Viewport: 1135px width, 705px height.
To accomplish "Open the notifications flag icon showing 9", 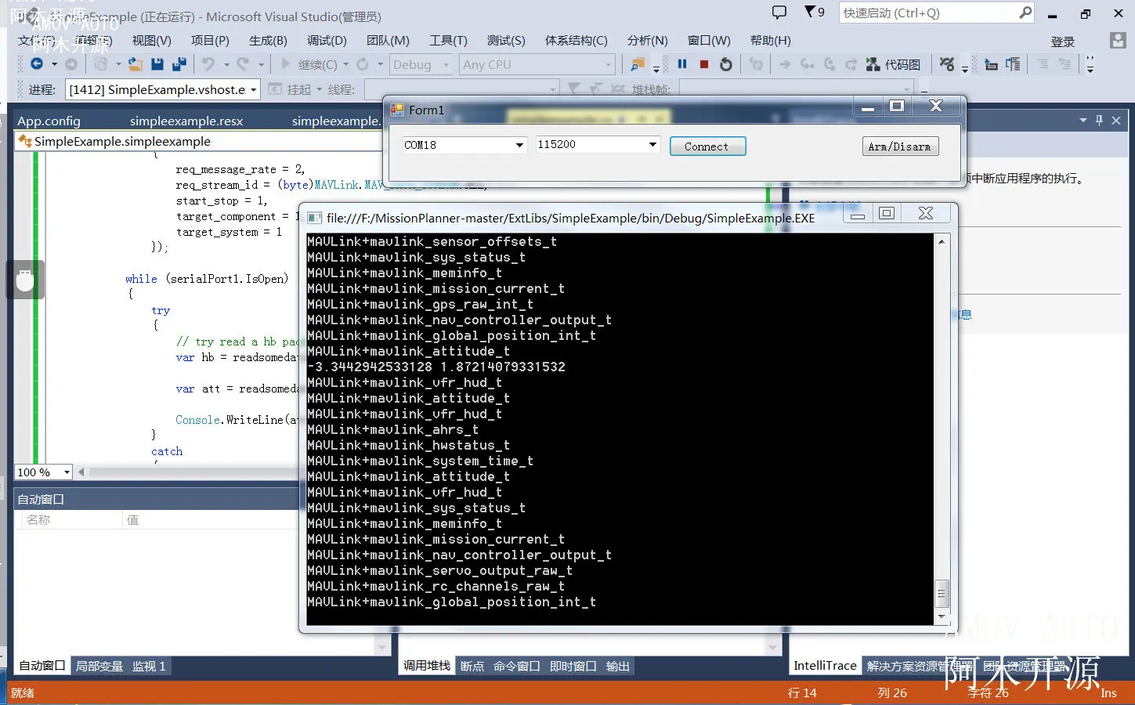I will 815,12.
